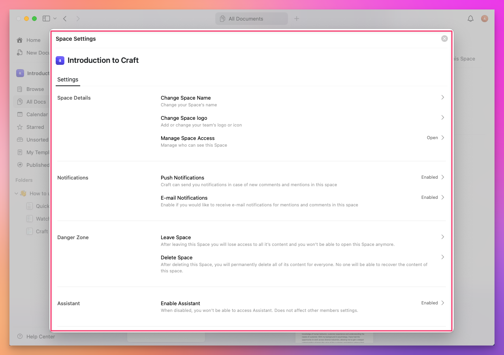The image size is (504, 355).
Task: Click the Assistant section heading
Action: (x=69, y=303)
